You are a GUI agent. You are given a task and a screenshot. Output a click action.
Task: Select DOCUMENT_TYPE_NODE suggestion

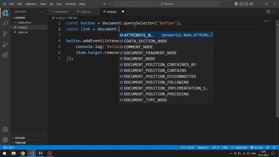click(166, 100)
